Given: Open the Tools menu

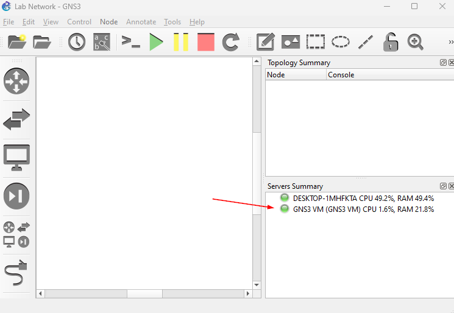Looking at the screenshot, I should click(172, 22).
